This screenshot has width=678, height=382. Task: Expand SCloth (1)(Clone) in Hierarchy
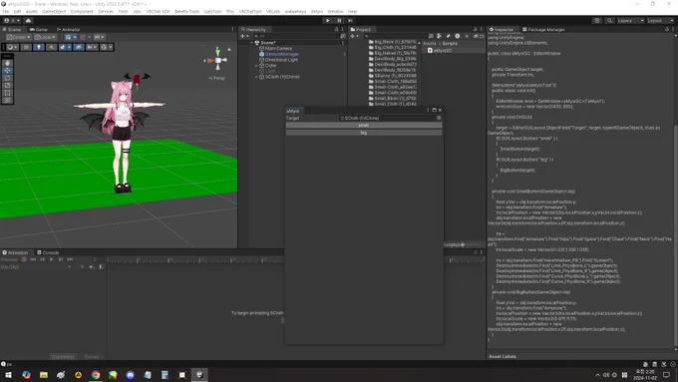(256, 77)
